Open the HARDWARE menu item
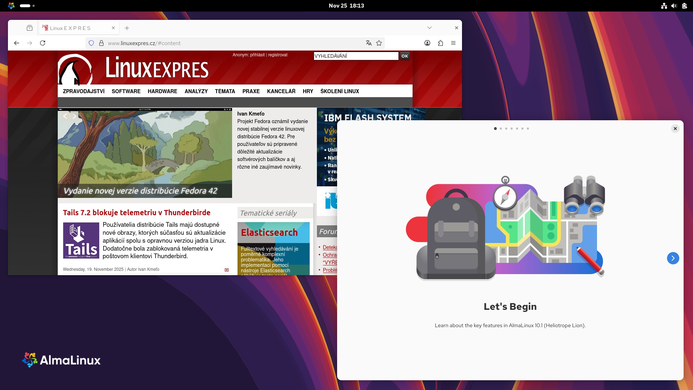 click(x=162, y=91)
